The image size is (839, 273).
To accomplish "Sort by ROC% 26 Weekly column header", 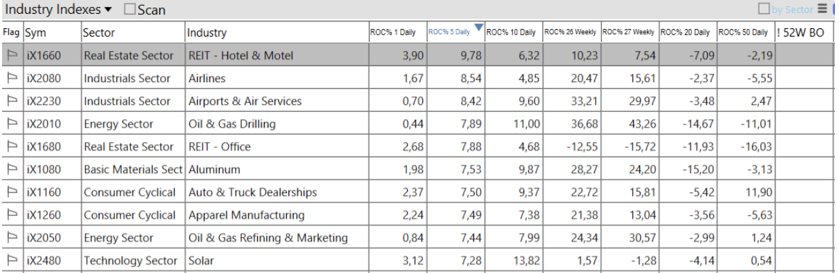I will click(x=572, y=32).
